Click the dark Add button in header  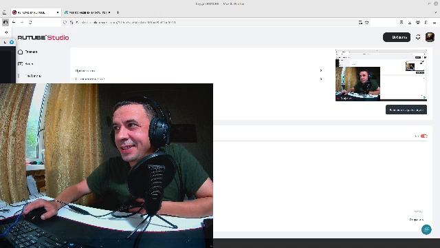point(397,37)
